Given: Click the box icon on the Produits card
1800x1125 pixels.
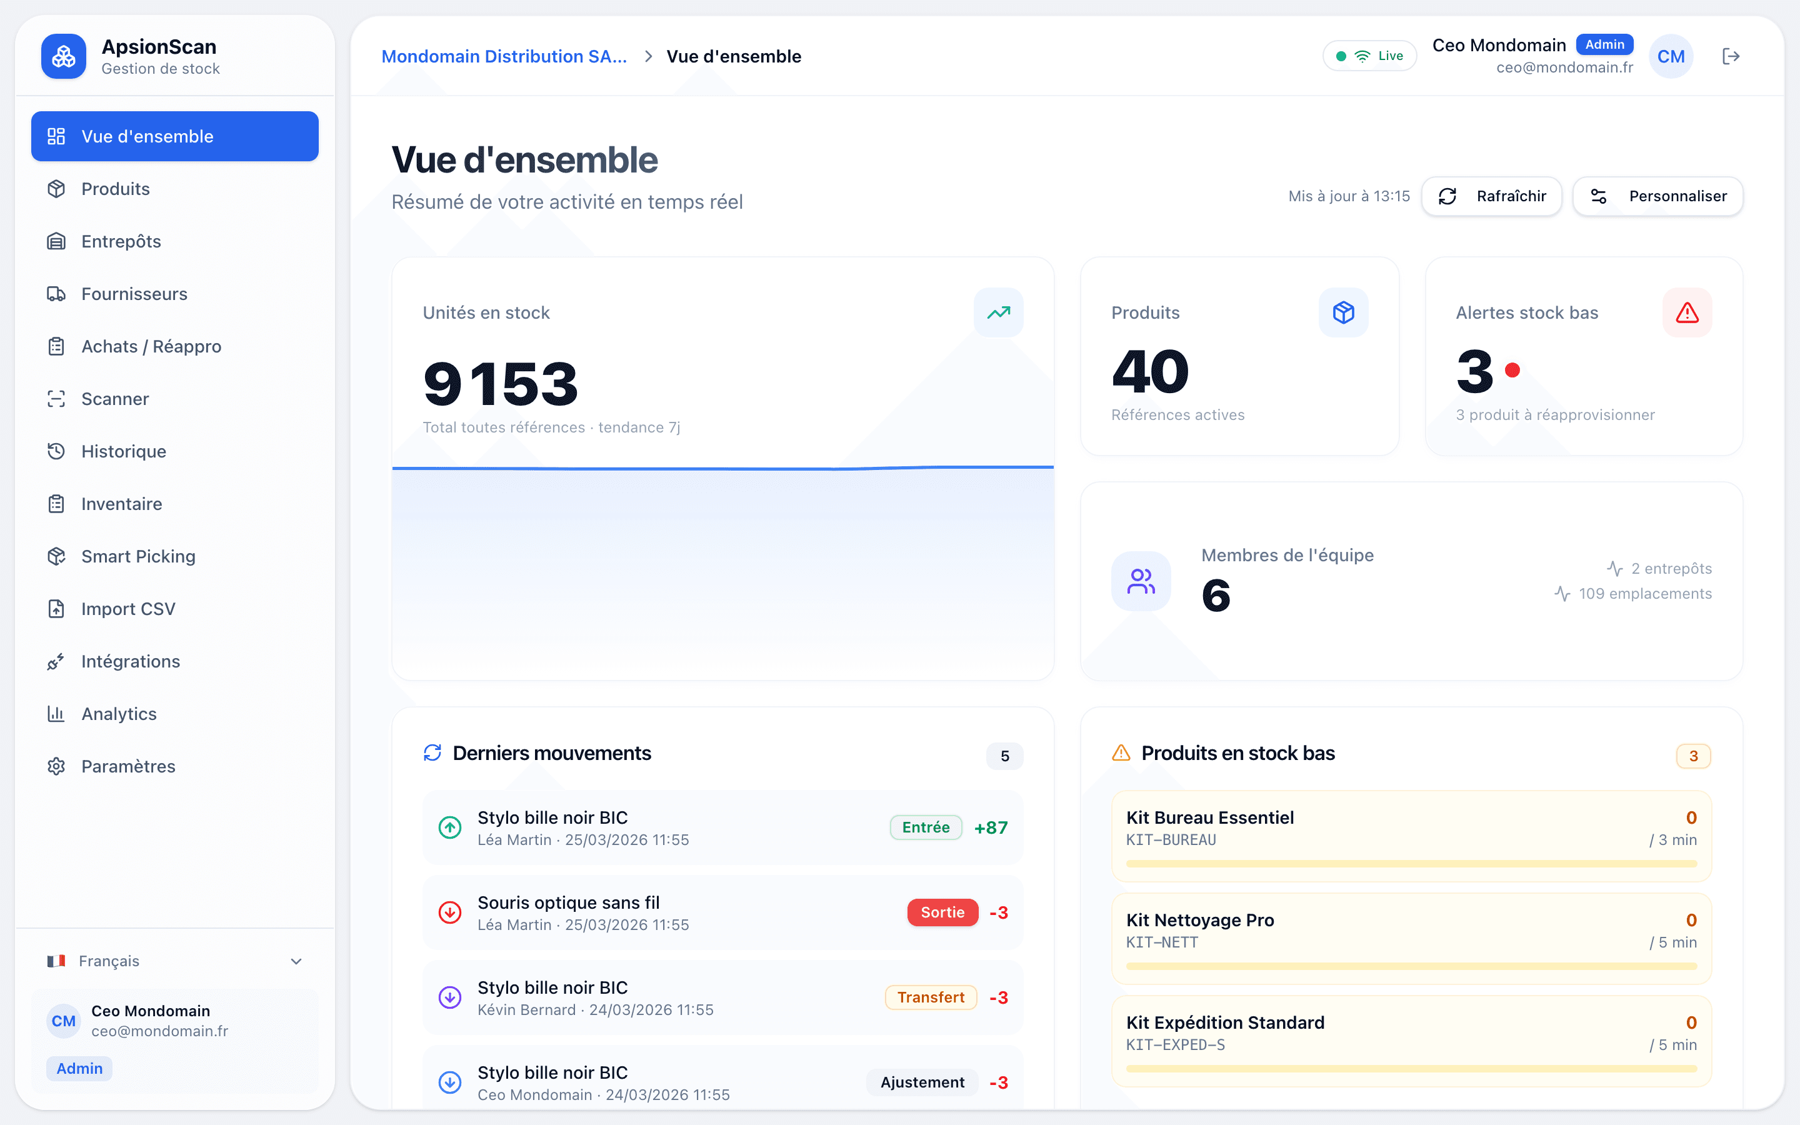Looking at the screenshot, I should (1342, 312).
